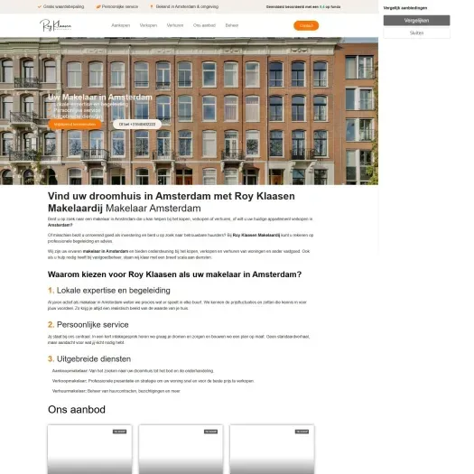474x474 pixels.
Task: Open Ons aanbod in navigation
Action: [204, 25]
